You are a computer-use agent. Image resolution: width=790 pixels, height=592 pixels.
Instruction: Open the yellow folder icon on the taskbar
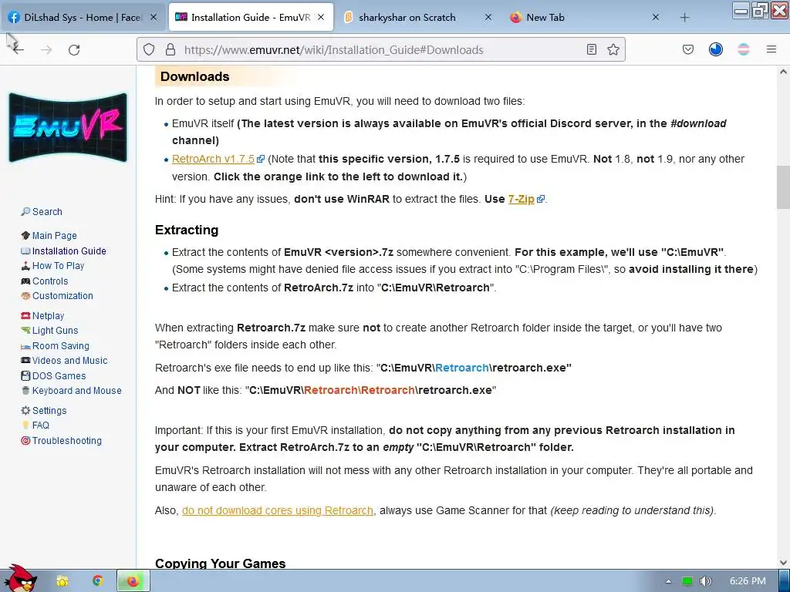click(62, 581)
